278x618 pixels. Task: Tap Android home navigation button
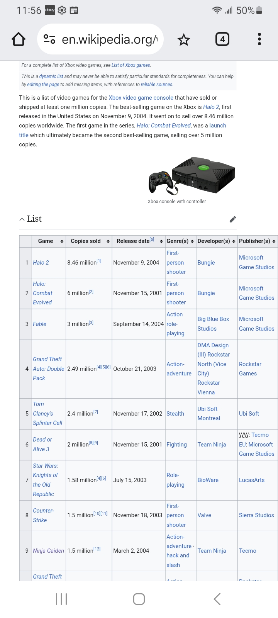click(x=139, y=599)
